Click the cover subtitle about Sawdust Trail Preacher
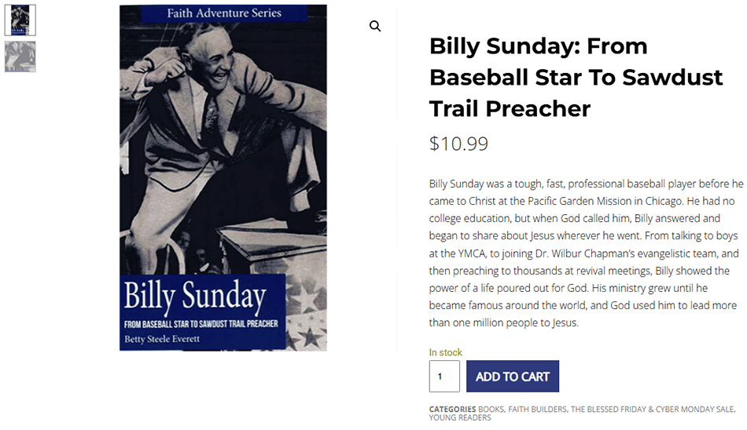This screenshot has height=430, width=747. click(201, 322)
